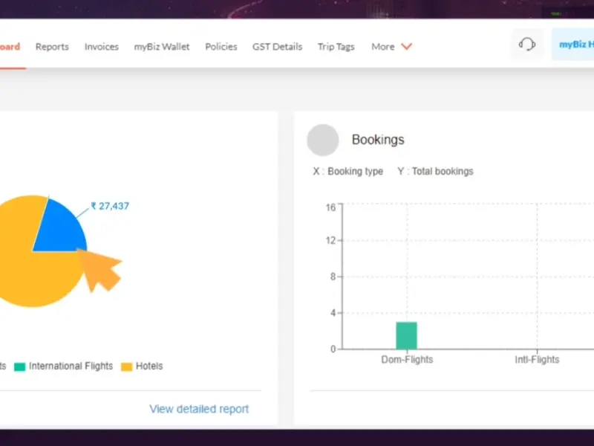This screenshot has height=446, width=594.
Task: Open the GST Details tab
Action: tap(277, 46)
